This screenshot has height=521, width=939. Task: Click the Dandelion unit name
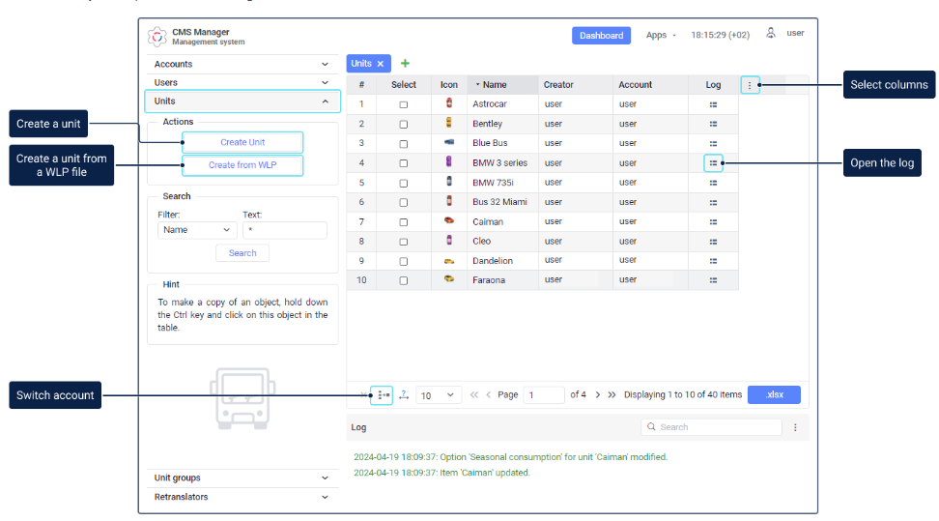pos(493,261)
